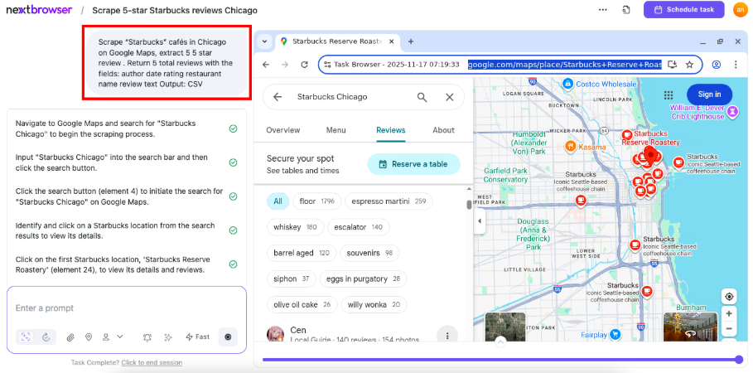
Task: Click the paperclip attach icon in prompt box
Action: (70, 337)
